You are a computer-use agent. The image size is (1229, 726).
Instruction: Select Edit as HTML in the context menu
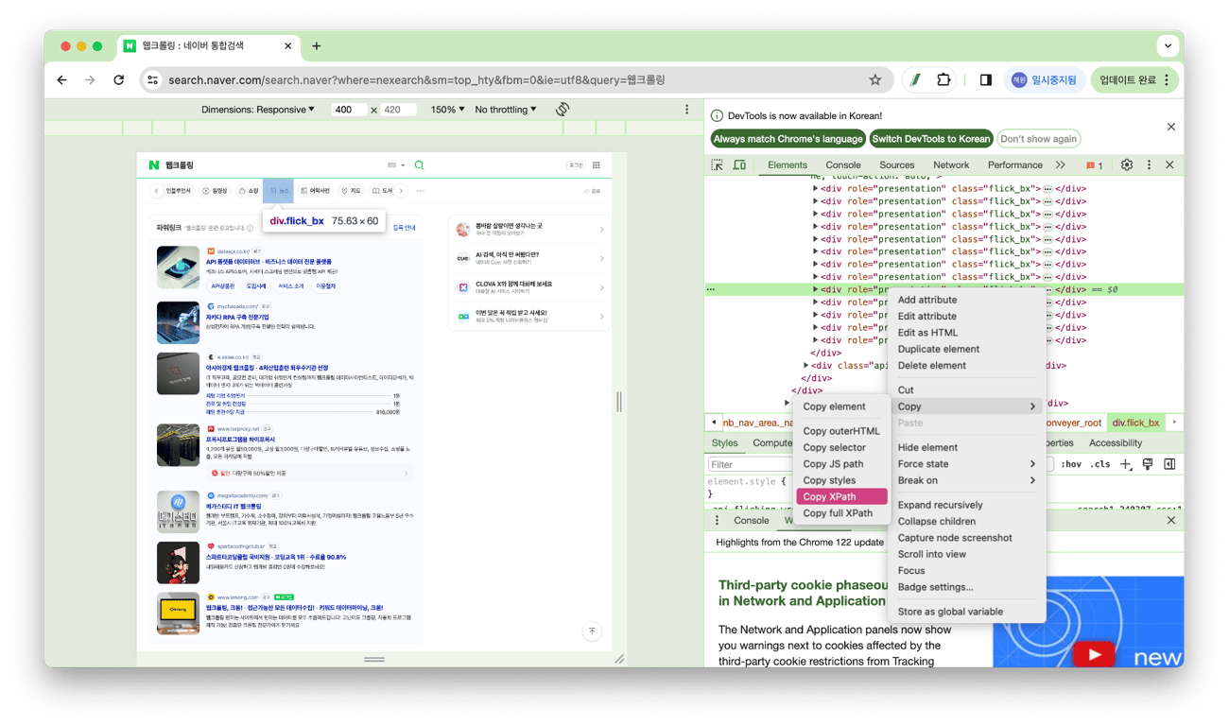point(966,333)
